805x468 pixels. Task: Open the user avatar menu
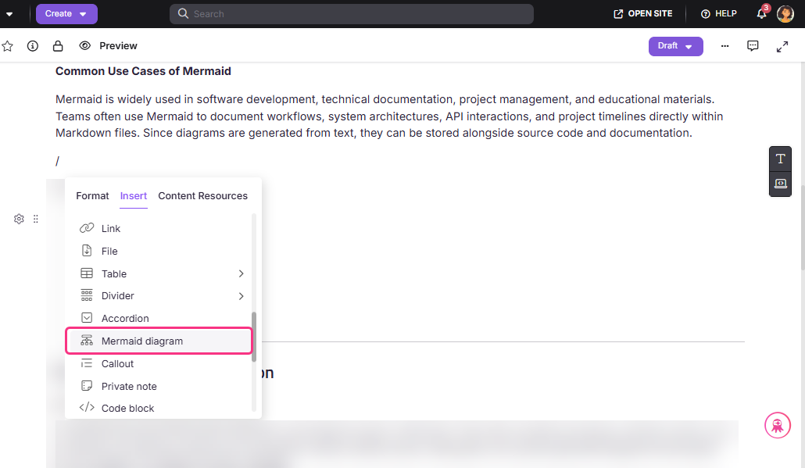tap(785, 14)
